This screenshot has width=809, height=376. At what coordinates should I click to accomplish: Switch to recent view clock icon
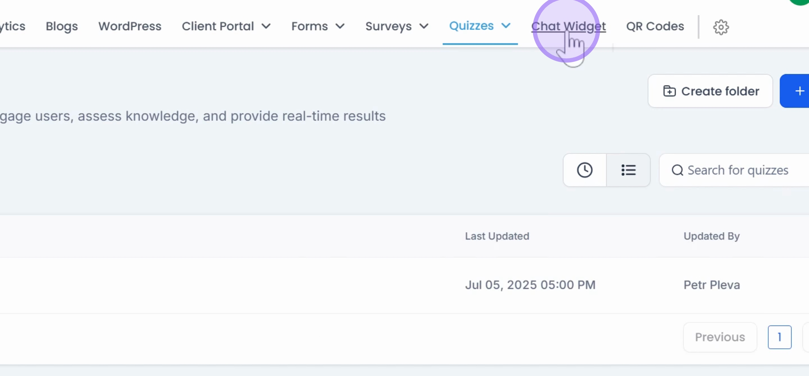(585, 170)
